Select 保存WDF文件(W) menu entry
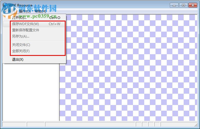Image resolution: width=200 pixels, height=129 pixels. tap(34, 24)
